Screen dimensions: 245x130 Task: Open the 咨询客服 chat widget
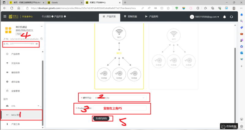tap(229, 126)
